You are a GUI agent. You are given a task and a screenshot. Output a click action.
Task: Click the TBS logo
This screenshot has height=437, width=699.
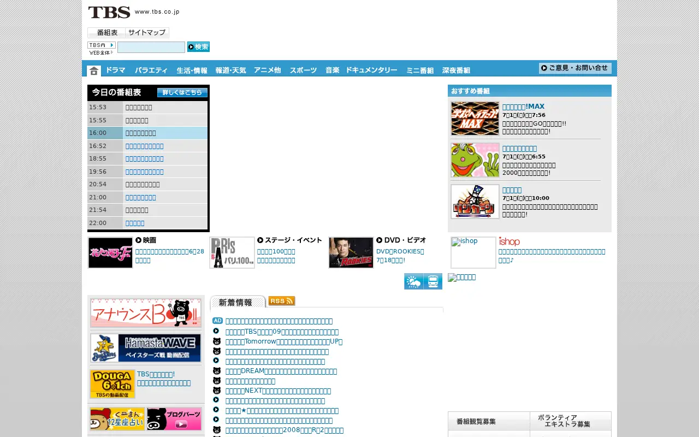click(109, 12)
